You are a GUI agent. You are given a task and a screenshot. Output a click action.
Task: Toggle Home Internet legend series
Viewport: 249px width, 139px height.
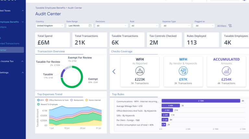(93, 100)
